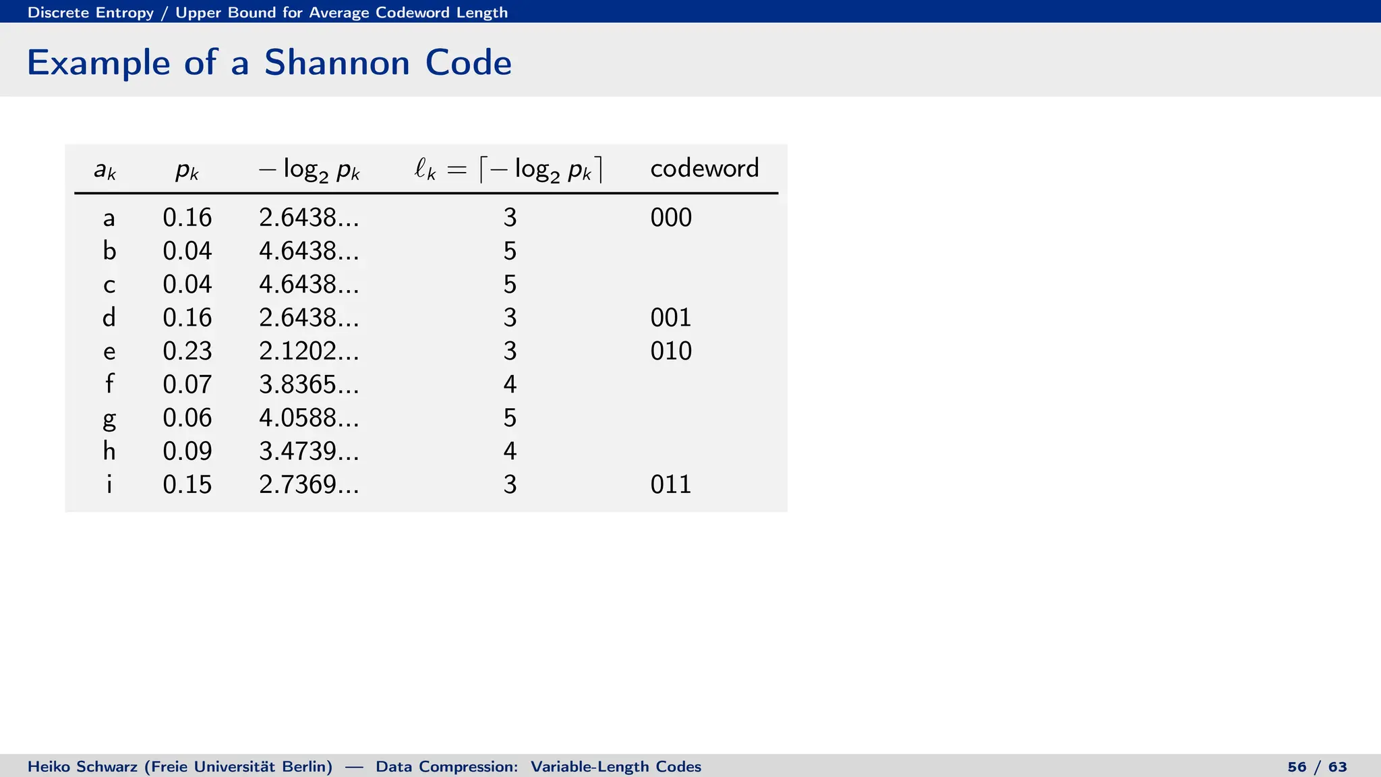Click the symbol 'e' in the table

(109, 352)
